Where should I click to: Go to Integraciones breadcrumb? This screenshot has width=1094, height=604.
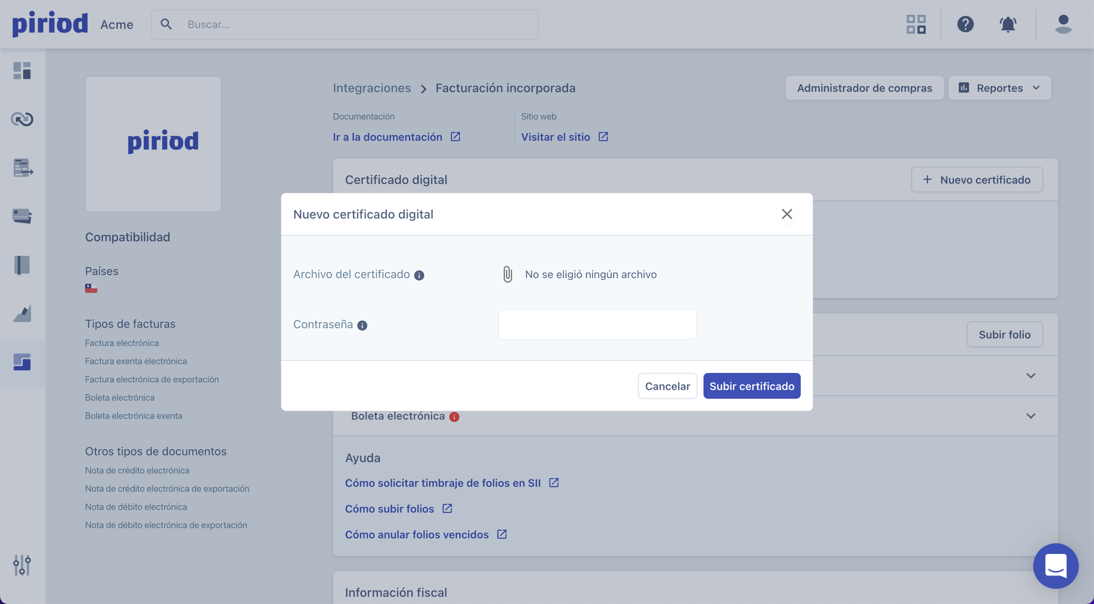click(372, 88)
